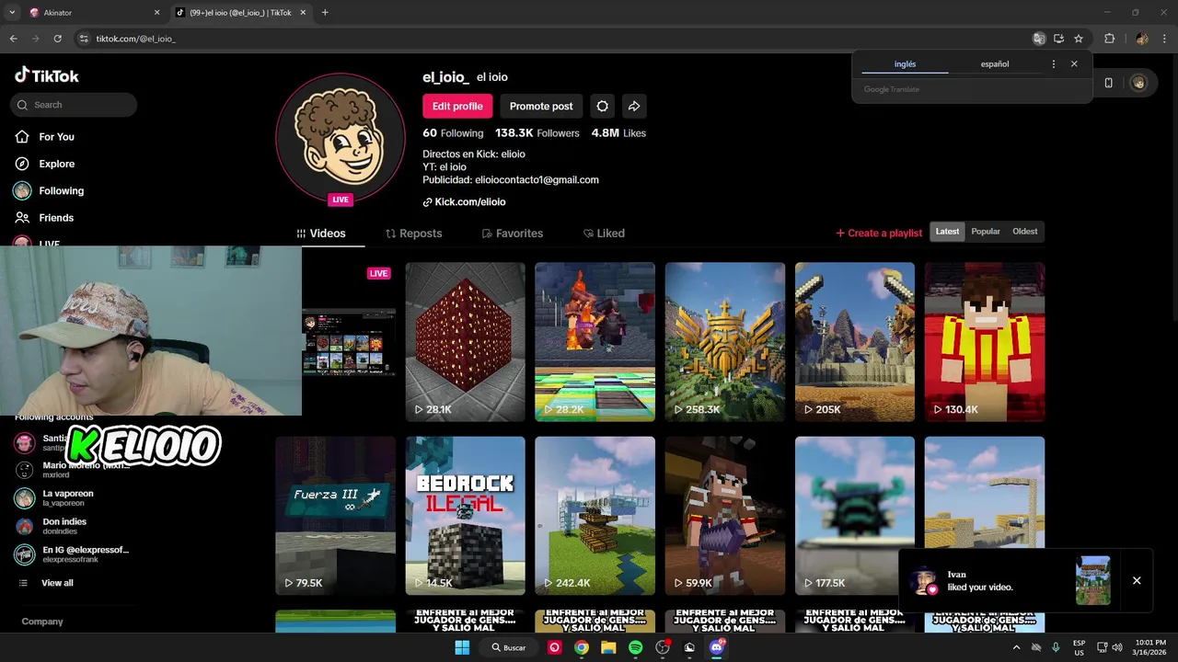The width and height of the screenshot is (1178, 662).
Task: Open the Chrome three-dot menu
Action: (1164, 39)
